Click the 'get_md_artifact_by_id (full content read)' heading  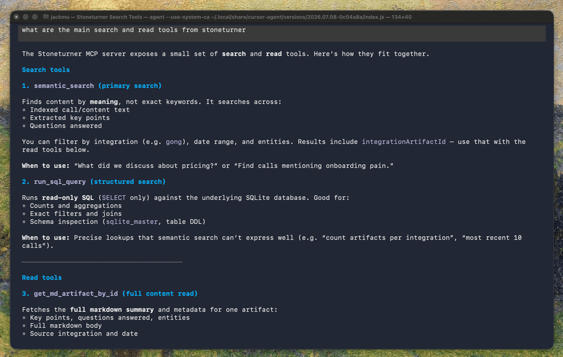pos(110,294)
